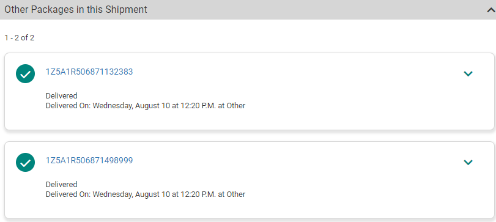Click the gray header bar's empty middle area
496x222 pixels.
click(316, 10)
